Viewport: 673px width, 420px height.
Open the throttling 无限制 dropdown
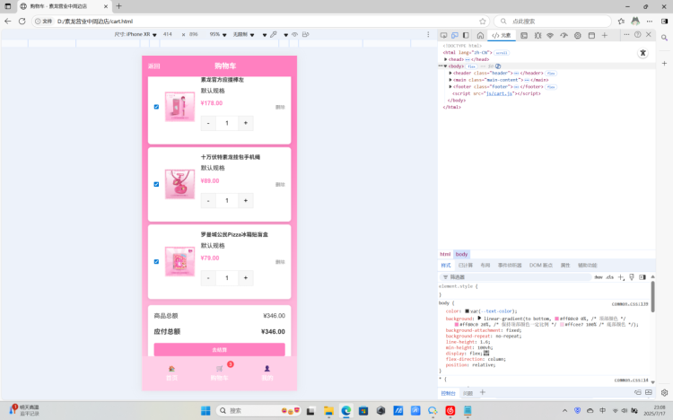pos(243,34)
